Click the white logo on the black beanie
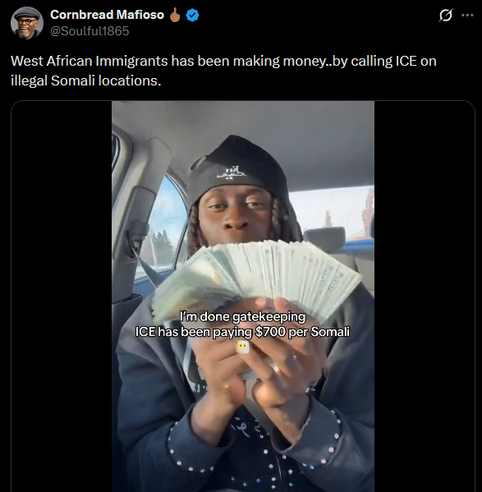Image resolution: width=482 pixels, height=492 pixels. (232, 173)
